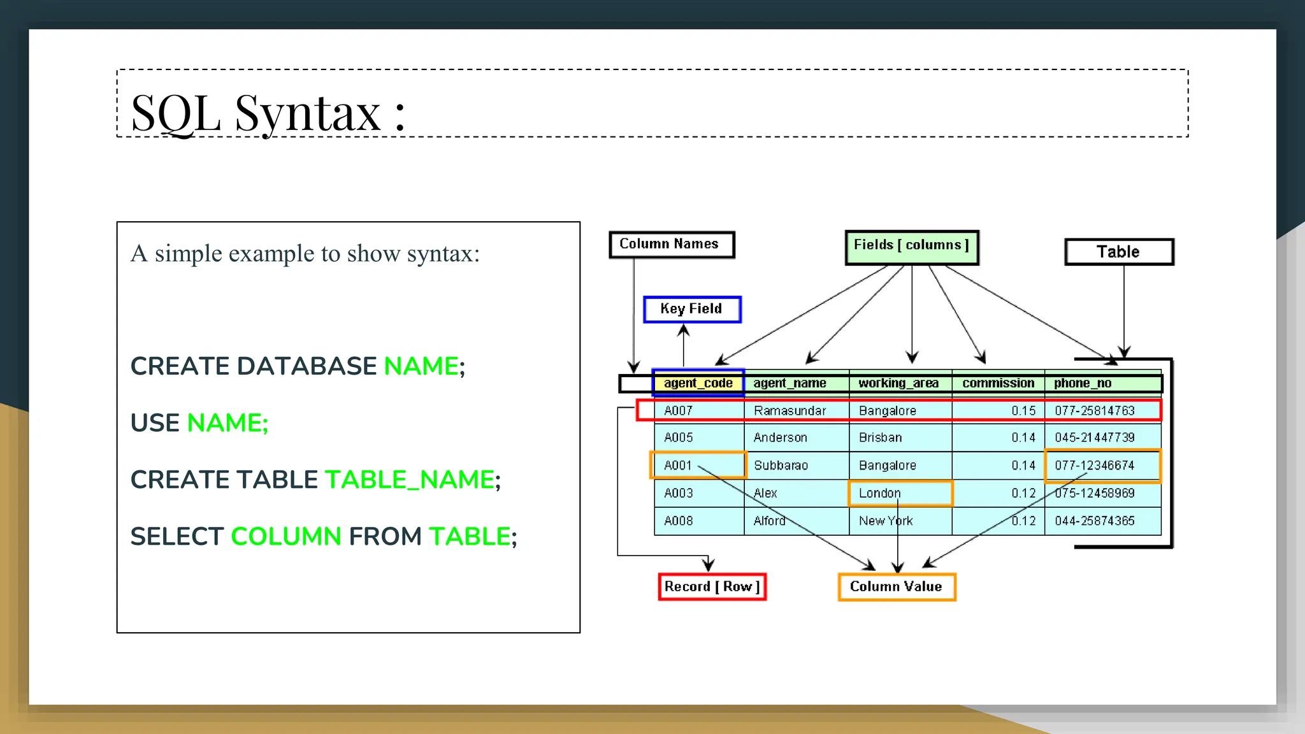Click the Table label box
The height and width of the screenshot is (734, 1305).
tap(1119, 252)
